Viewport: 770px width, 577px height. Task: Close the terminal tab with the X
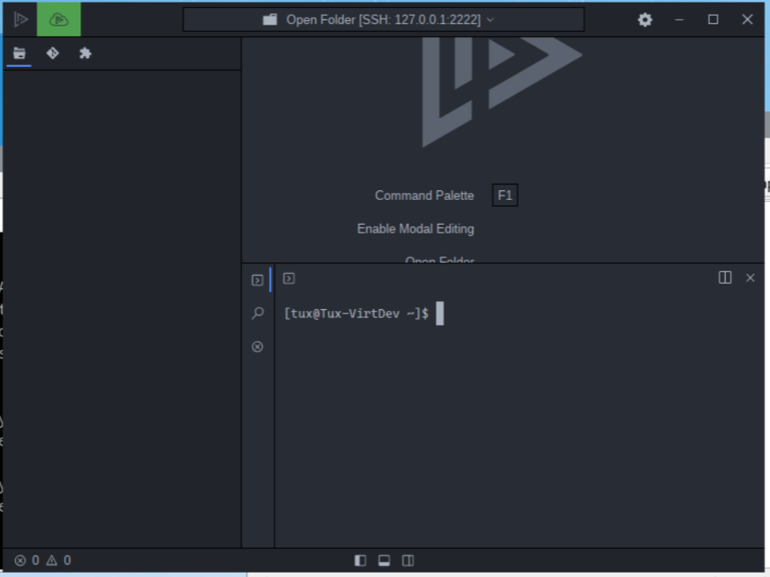pyautogui.click(x=751, y=277)
